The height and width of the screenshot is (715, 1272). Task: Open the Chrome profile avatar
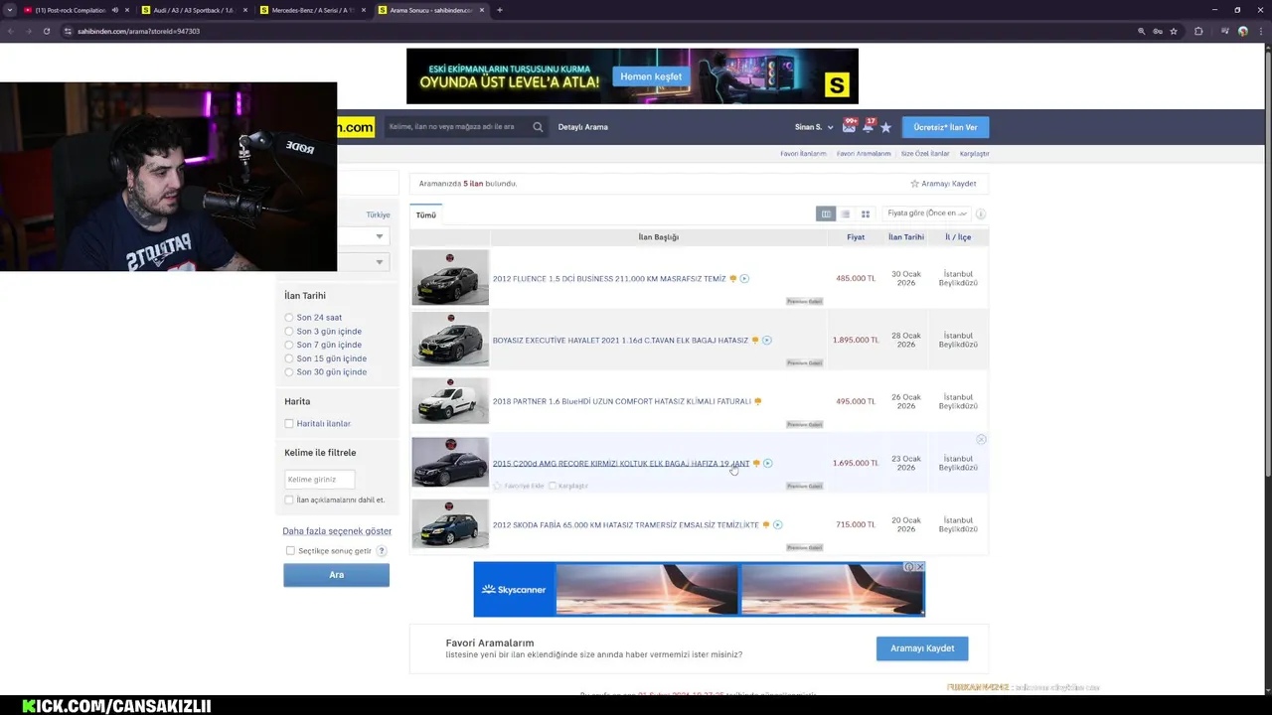tap(1242, 31)
